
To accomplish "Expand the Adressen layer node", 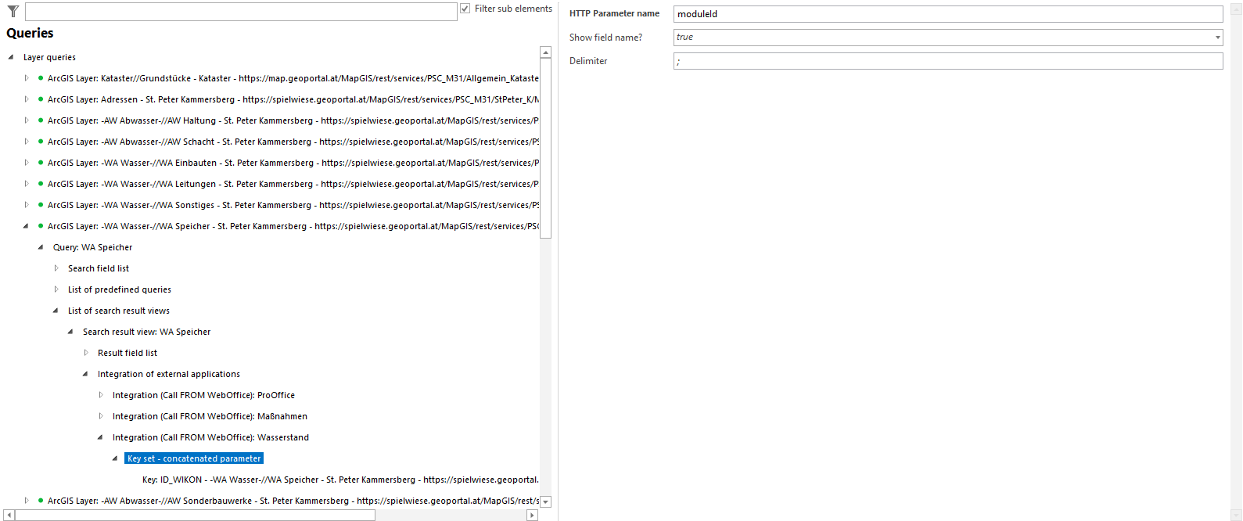I will click(27, 99).
